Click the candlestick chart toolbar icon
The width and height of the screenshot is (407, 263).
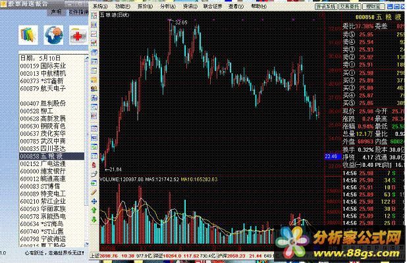94,43
